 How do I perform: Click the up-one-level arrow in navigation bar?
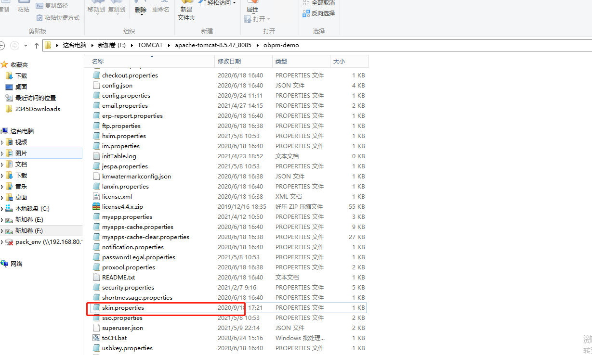point(37,46)
